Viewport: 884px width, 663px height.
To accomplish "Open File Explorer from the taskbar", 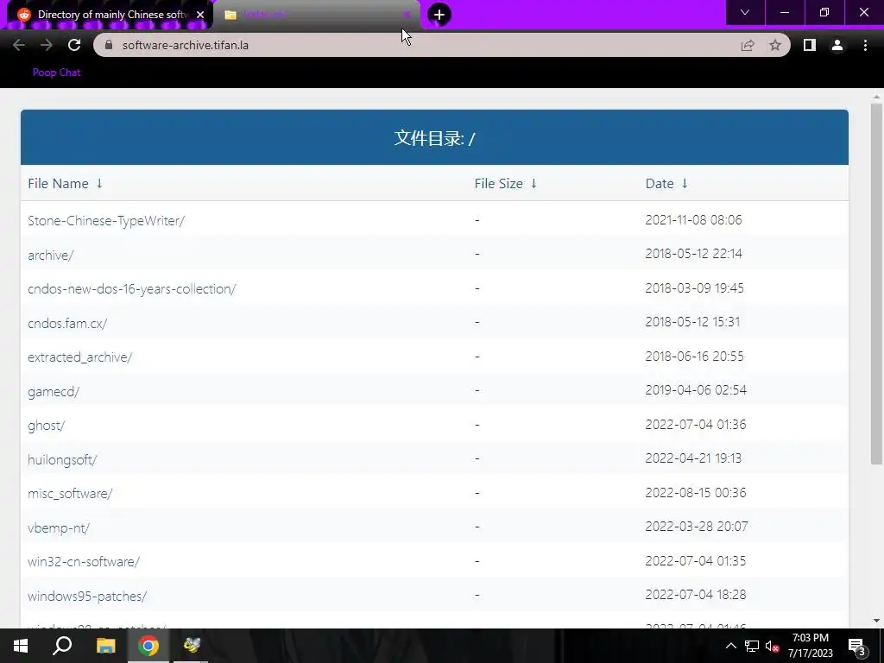I will pos(105,646).
